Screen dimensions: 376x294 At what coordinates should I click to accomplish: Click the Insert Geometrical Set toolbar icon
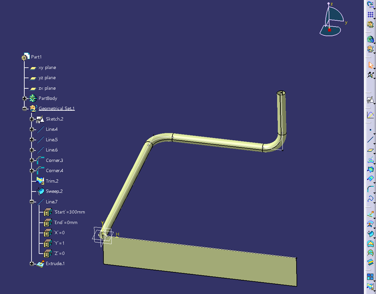(x=370, y=49)
